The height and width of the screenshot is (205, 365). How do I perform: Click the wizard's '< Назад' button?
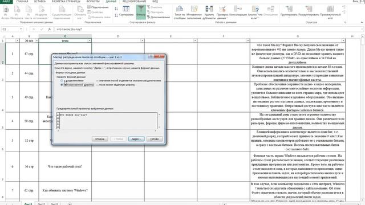(x=118, y=139)
